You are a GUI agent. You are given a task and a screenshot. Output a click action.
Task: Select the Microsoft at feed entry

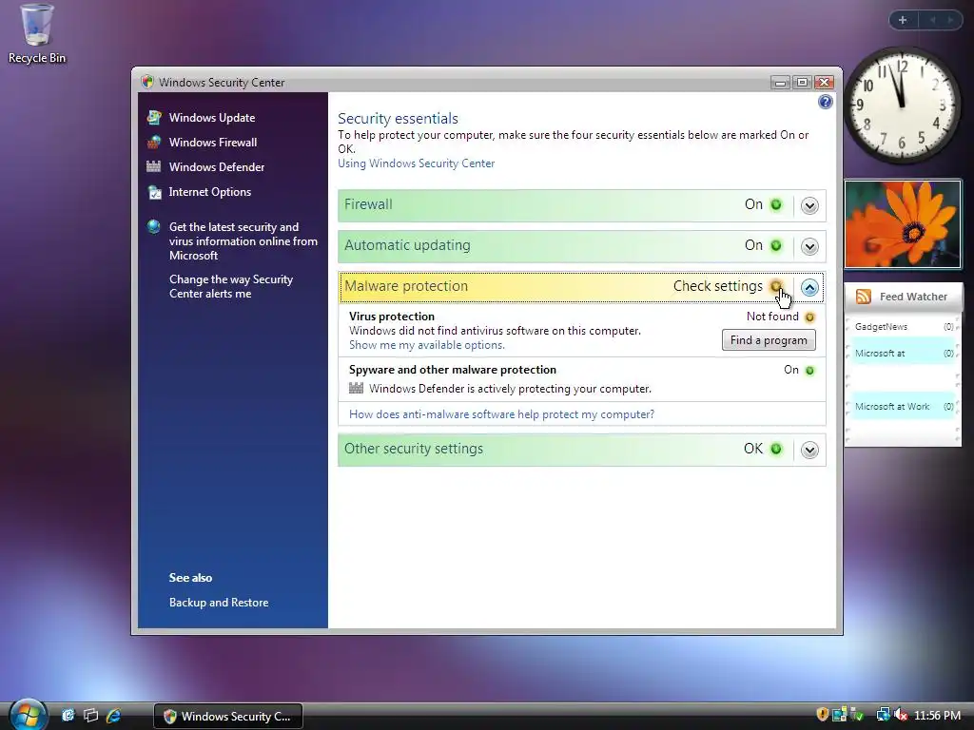click(x=904, y=354)
